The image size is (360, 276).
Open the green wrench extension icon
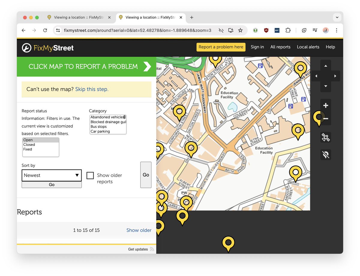pos(255,30)
